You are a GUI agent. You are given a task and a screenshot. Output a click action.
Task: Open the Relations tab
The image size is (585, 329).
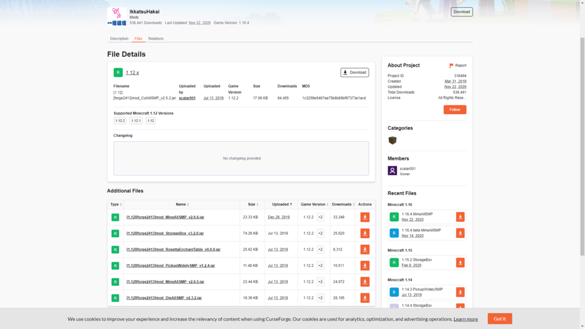point(156,39)
